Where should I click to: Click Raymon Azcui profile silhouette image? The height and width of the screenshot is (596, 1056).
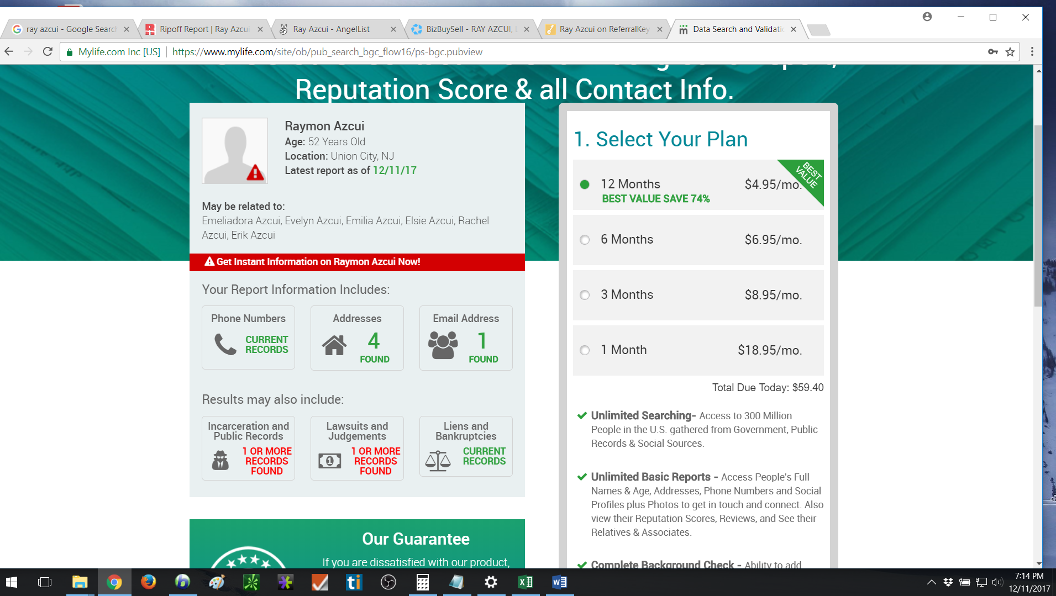(235, 150)
